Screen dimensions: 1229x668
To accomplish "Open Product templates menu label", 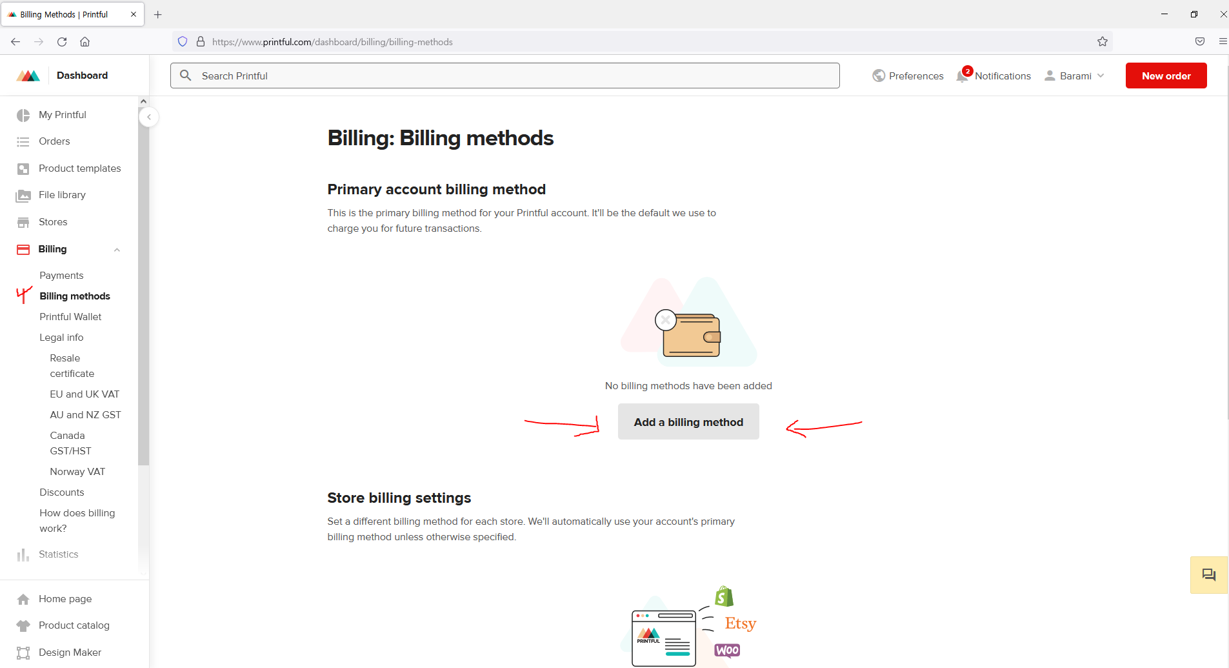I will [x=80, y=168].
